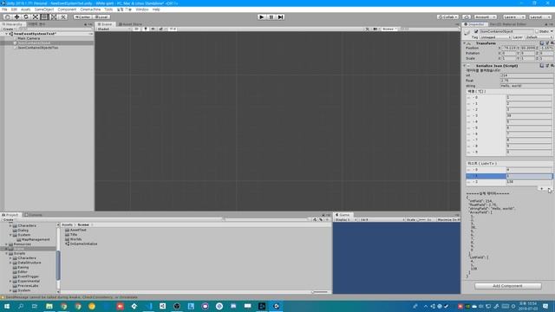Toggle the GameObject active checkbox
The height and width of the screenshot is (312, 555).
click(x=476, y=31)
